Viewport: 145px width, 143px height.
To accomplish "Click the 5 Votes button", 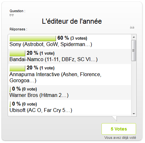I will coord(119,129).
